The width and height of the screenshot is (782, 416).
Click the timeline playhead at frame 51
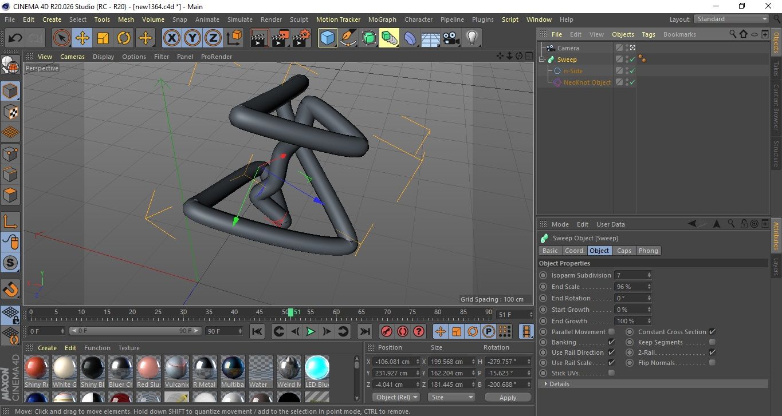coord(290,312)
